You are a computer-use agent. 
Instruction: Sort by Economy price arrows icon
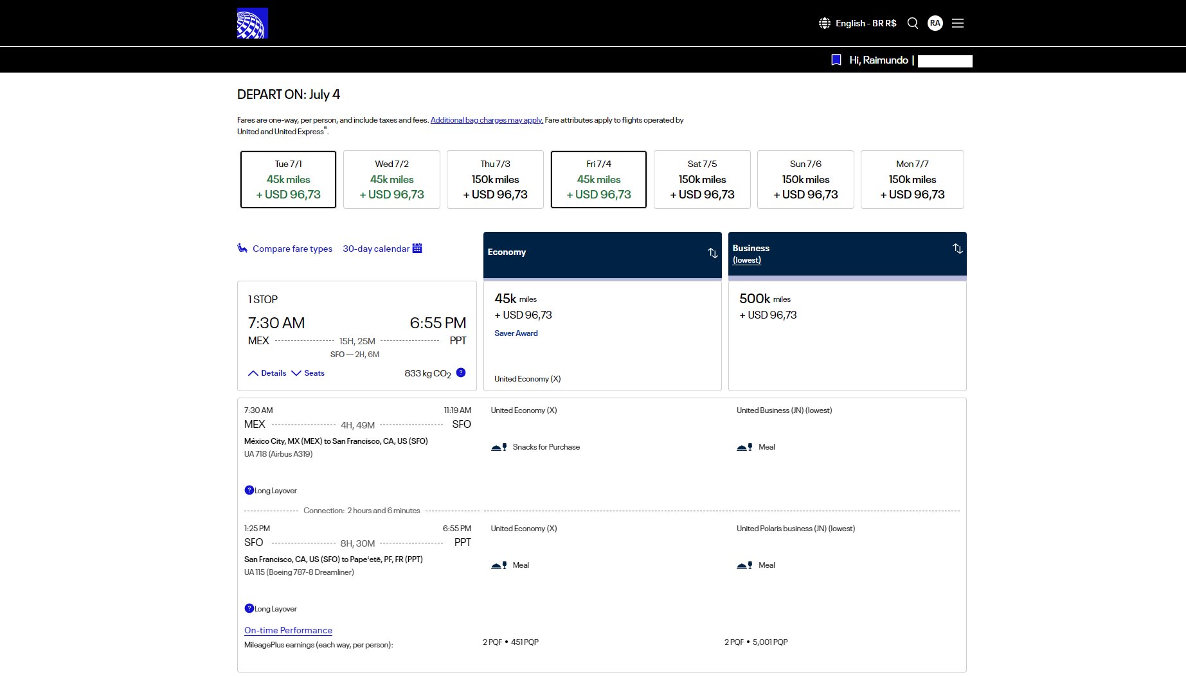pos(713,253)
